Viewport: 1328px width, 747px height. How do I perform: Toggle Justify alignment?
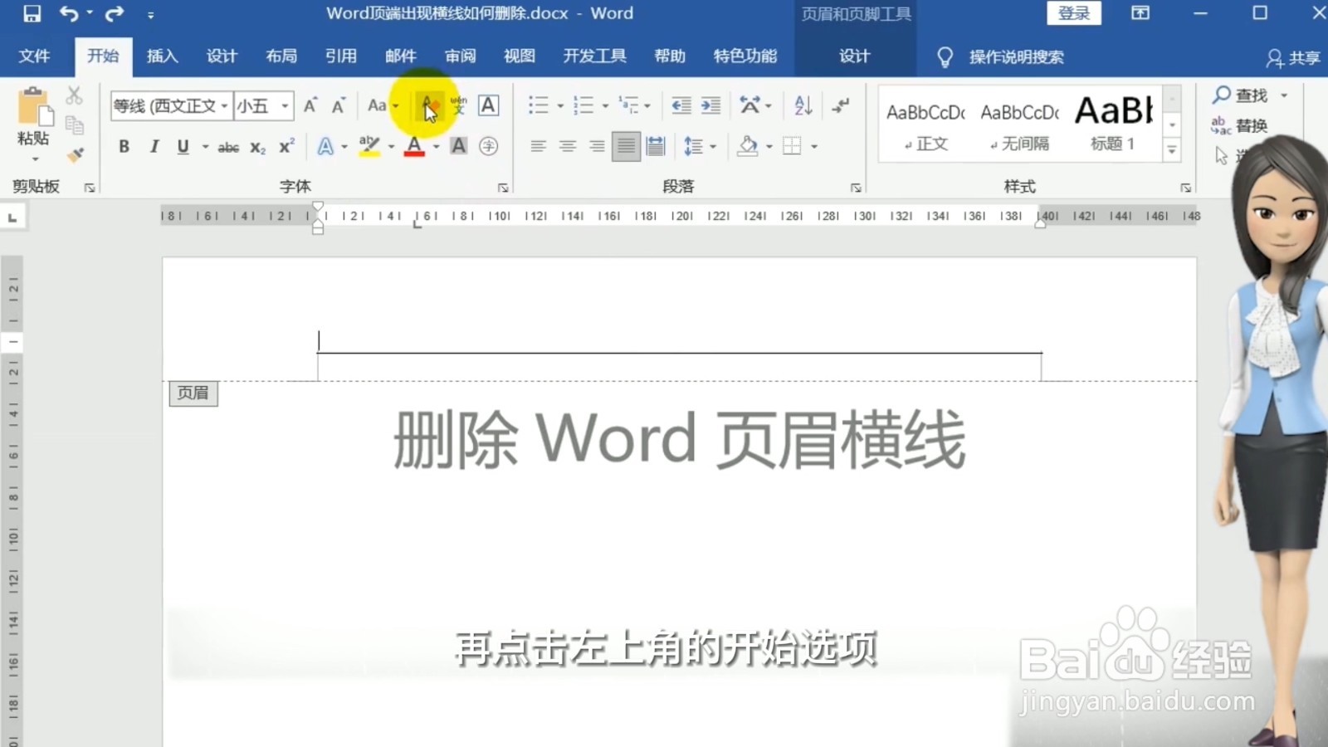(627, 147)
